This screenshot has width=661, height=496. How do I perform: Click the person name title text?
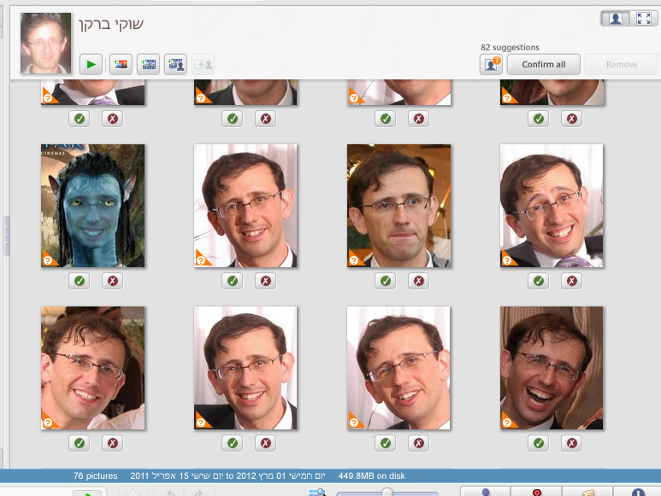110,25
